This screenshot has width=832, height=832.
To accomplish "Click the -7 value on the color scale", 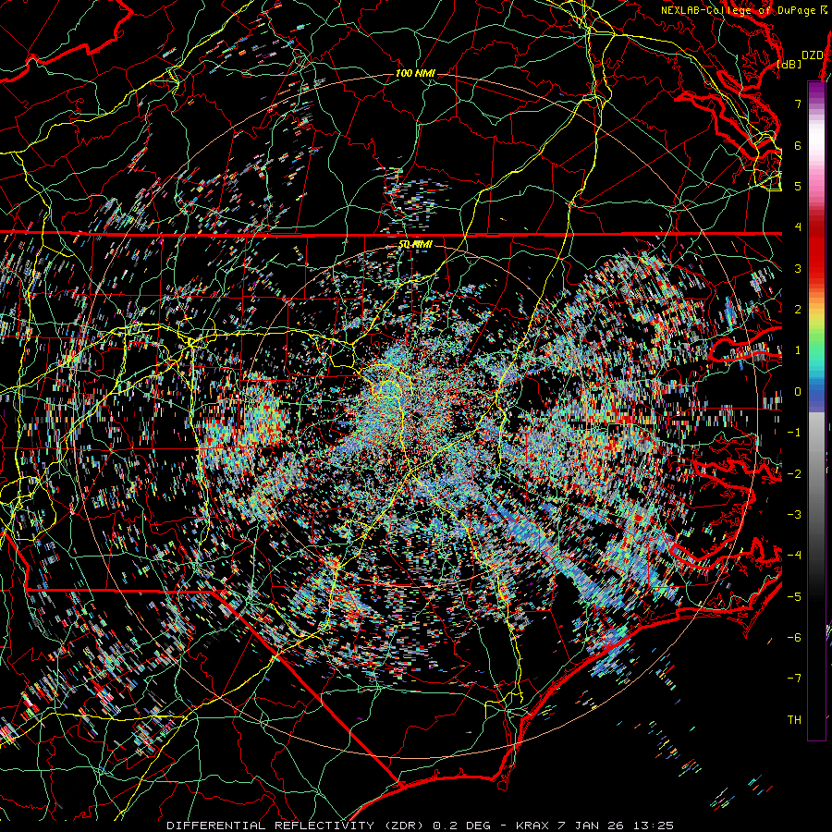I will coord(794,679).
